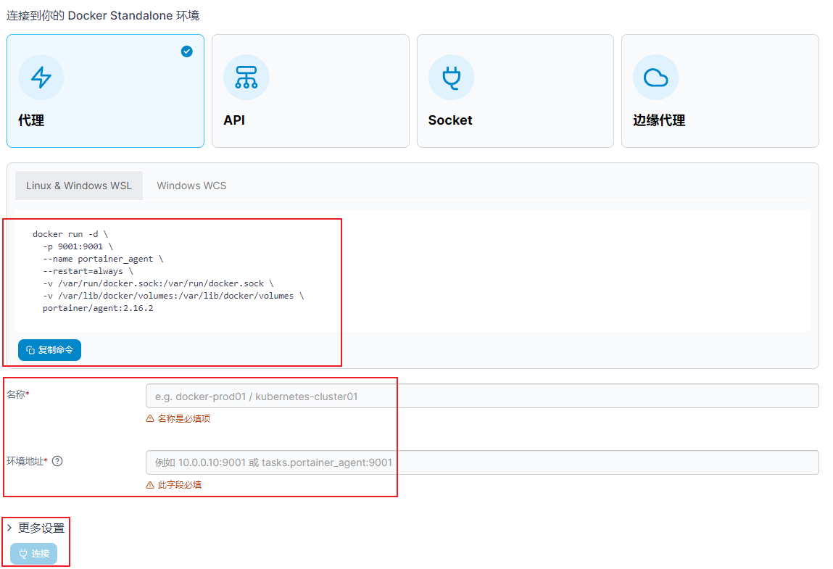This screenshot has width=833, height=569.
Task: Click the 复制命令 copy command button
Action: pyautogui.click(x=49, y=350)
